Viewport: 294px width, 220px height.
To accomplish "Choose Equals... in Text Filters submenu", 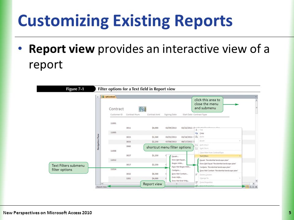I will 175,156.
